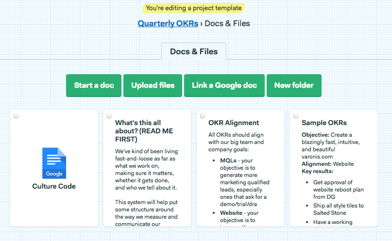Click 'Ship all style tiles to Salted Stone' bullet
Image resolution: width=392 pixels, height=241 pixels.
coord(339,209)
